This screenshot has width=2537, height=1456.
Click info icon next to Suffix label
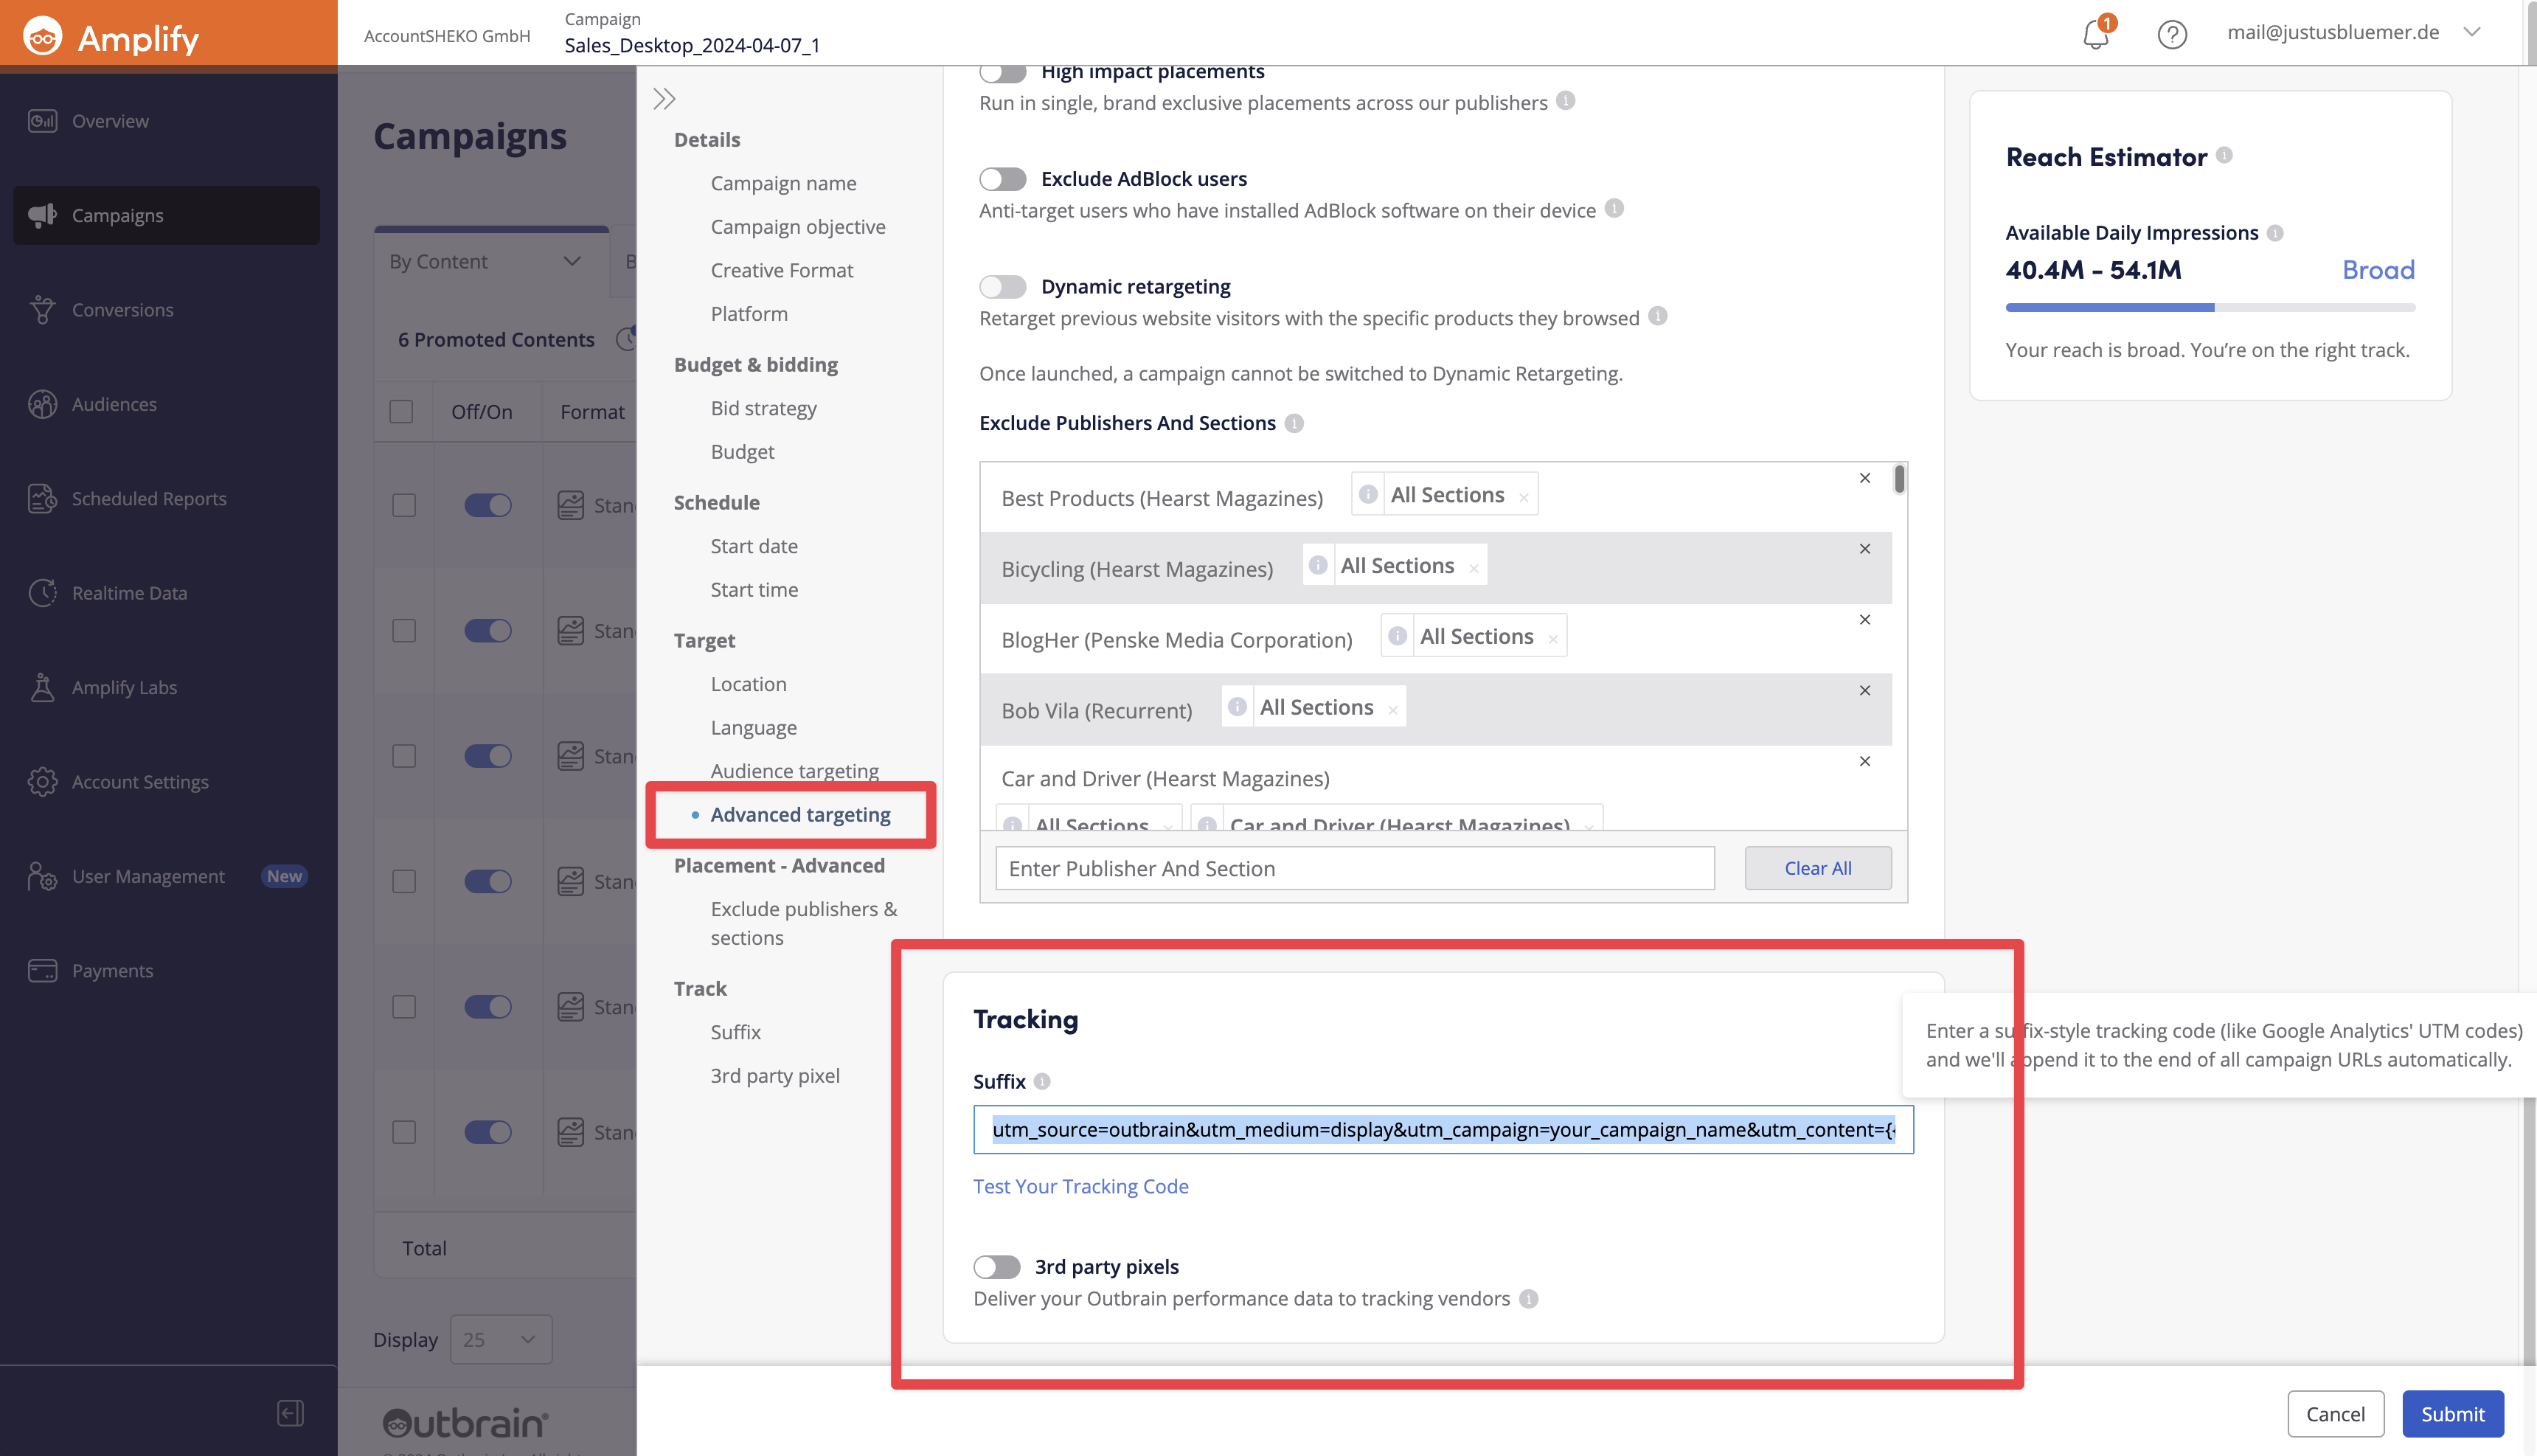click(x=1041, y=1081)
